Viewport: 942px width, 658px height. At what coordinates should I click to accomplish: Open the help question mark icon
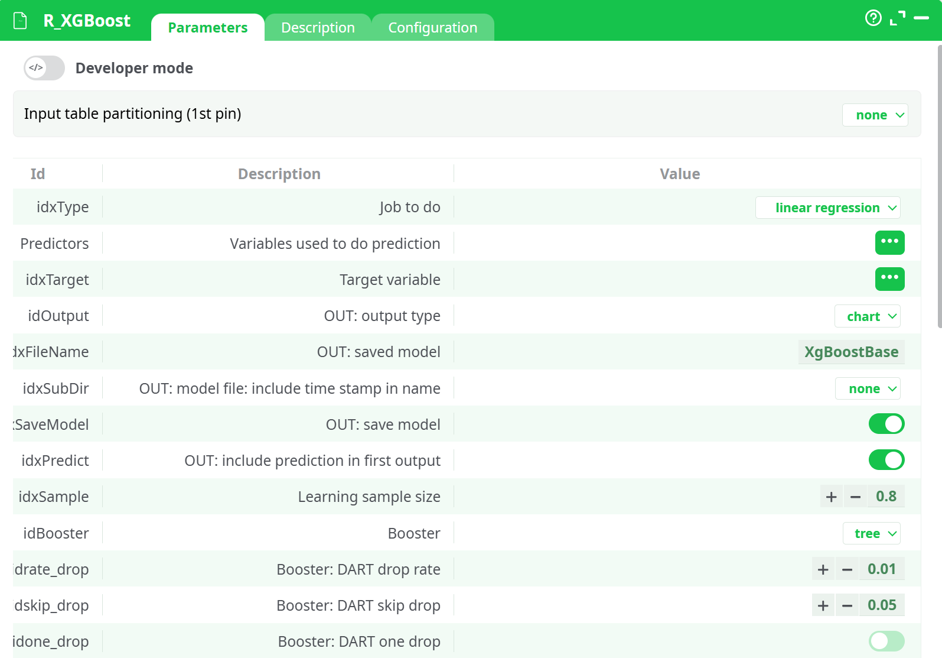point(873,18)
